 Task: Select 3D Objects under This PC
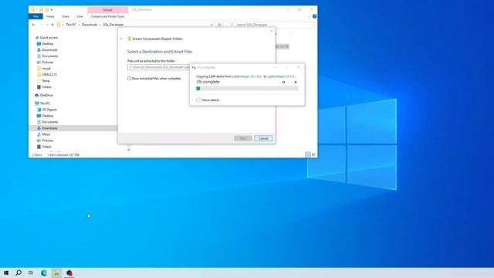pyautogui.click(x=49, y=110)
